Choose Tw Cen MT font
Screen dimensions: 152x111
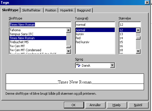click(x=38, y=46)
